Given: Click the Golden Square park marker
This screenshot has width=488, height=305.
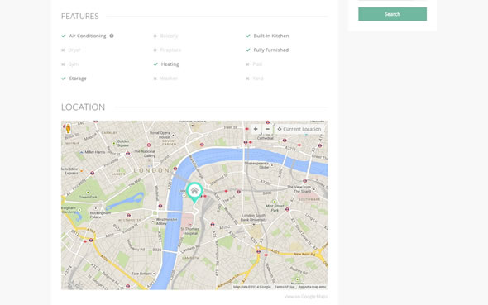Looking at the screenshot, I should coord(114,143).
